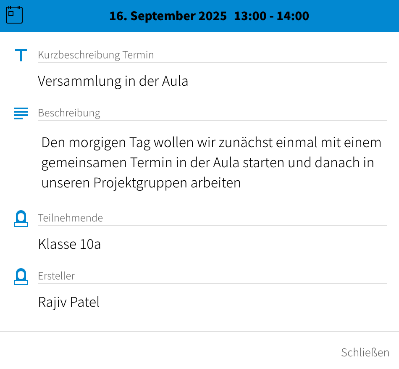Click the person icon beside Teilnehmende
399x369 pixels.
tap(21, 219)
